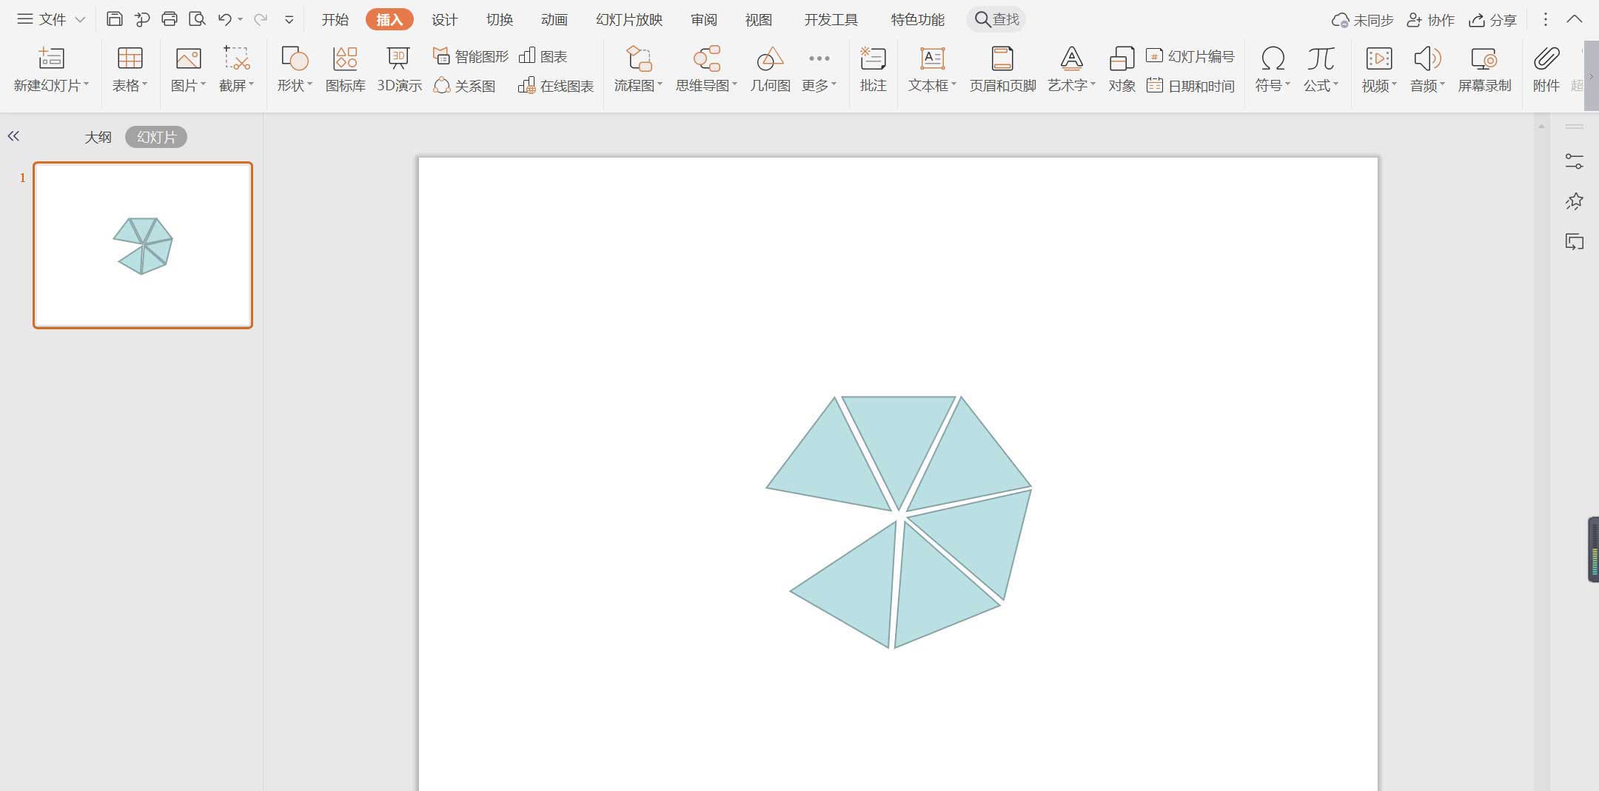
Task: Open the 文件 menu dropdown
Action: click(52, 19)
